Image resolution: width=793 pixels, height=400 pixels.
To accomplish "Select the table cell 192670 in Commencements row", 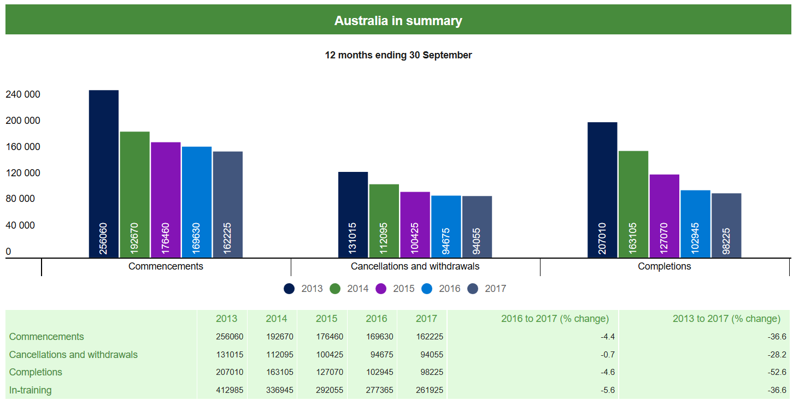I will point(280,337).
